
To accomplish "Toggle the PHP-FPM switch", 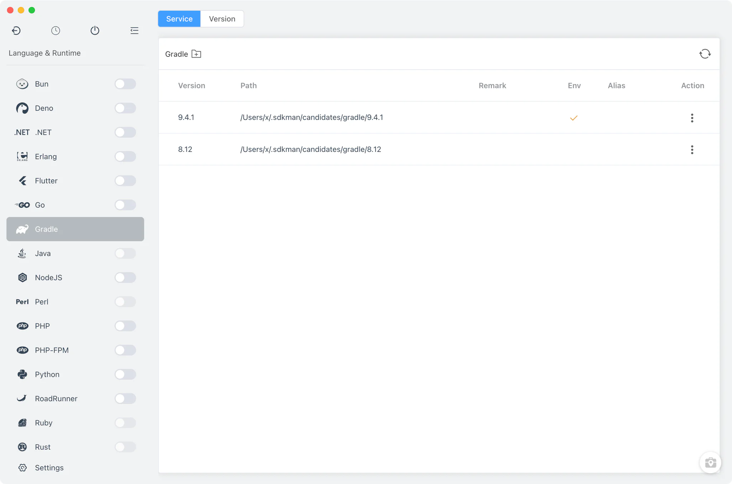I will (x=125, y=350).
